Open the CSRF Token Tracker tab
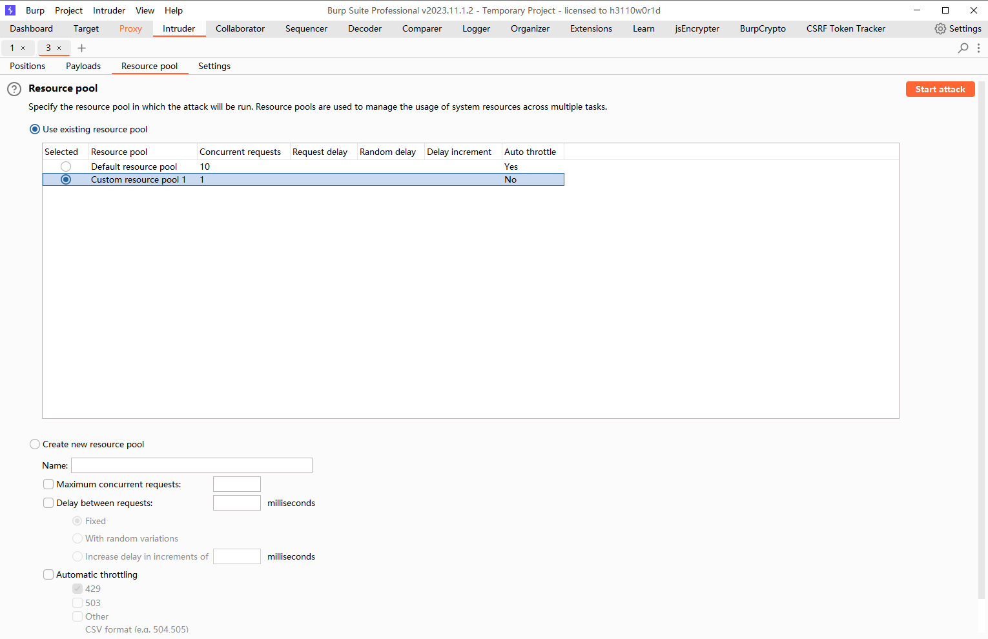This screenshot has height=639, width=988. [x=846, y=28]
